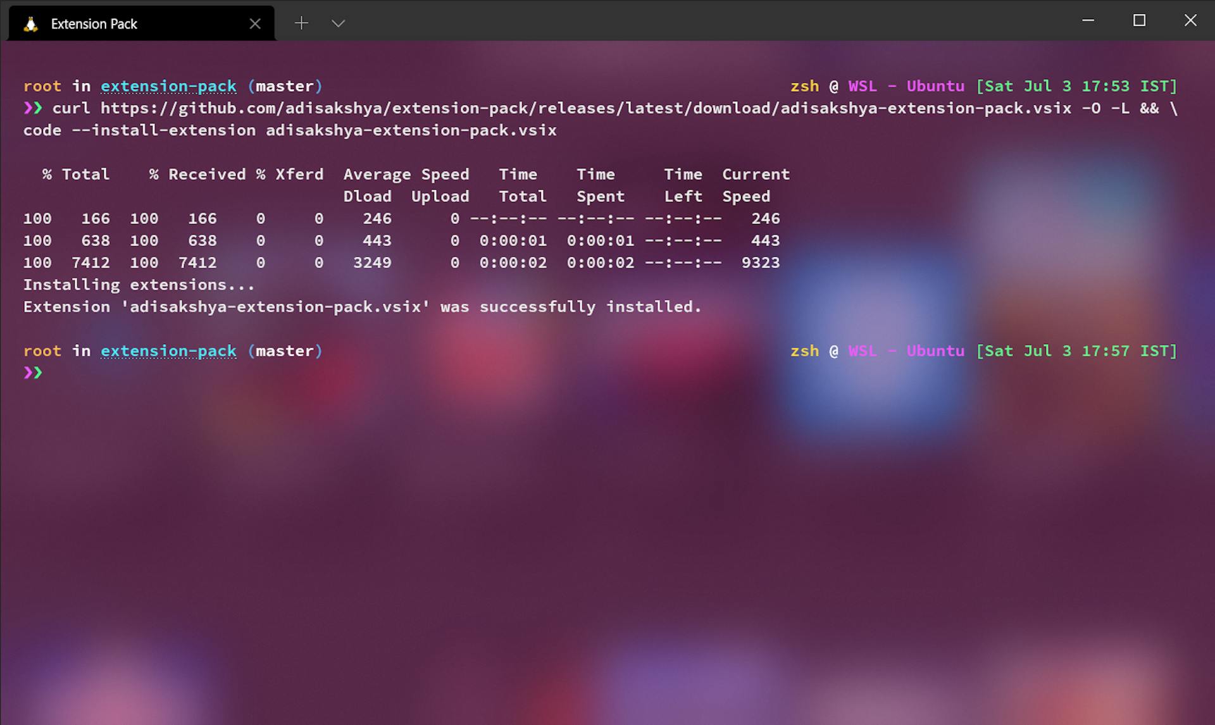The height and width of the screenshot is (725, 1215).
Task: Open the tab selection chevron dropdown
Action: pyautogui.click(x=339, y=23)
